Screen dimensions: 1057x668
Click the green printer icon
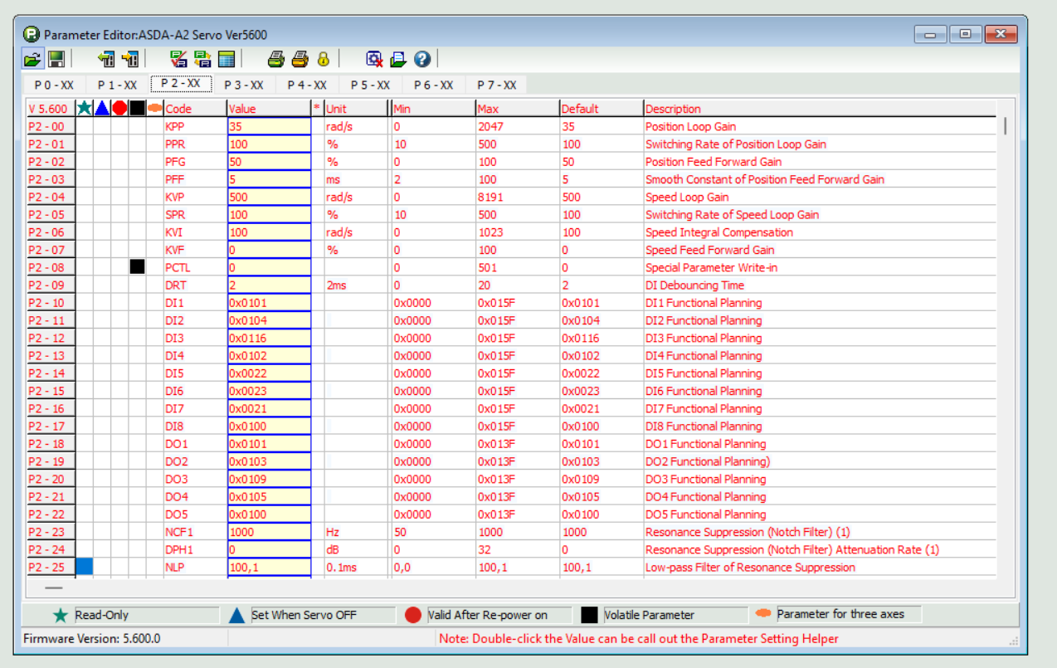click(x=275, y=59)
